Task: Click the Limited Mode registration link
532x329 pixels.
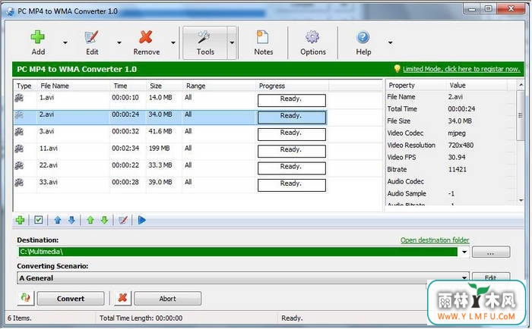Action: click(461, 69)
